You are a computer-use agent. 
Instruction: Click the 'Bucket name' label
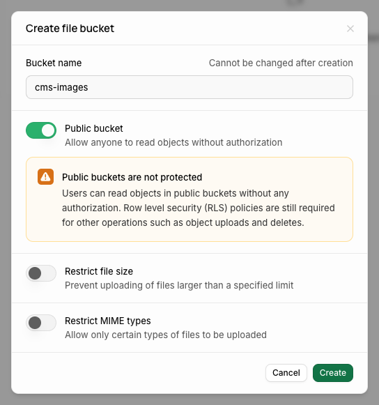(x=54, y=63)
